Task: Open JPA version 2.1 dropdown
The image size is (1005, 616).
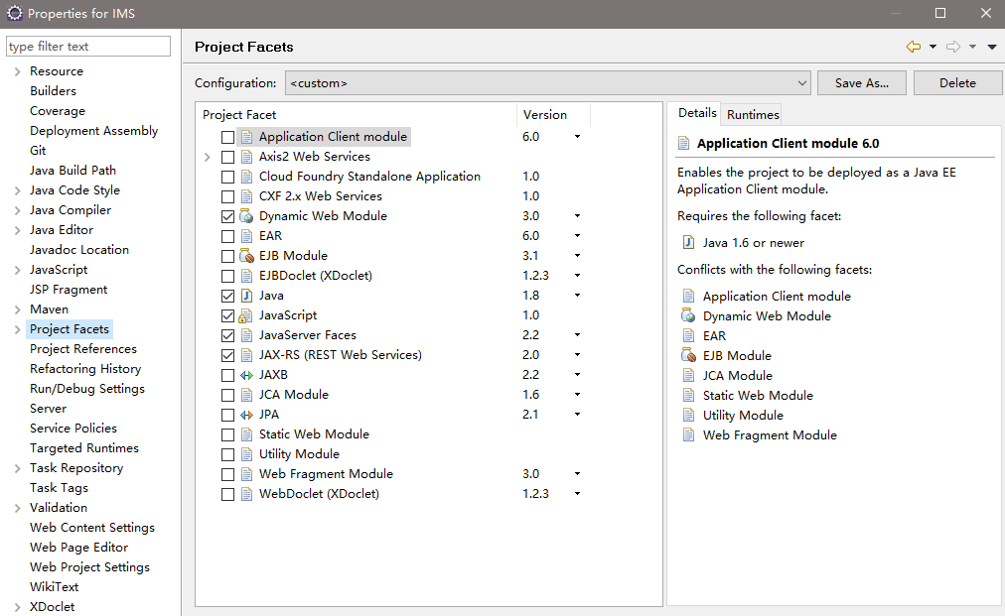Action: point(577,415)
